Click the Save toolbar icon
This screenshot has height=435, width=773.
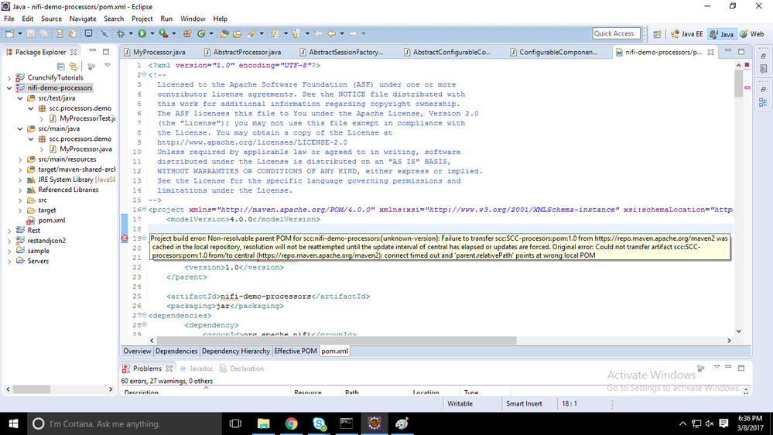point(31,33)
